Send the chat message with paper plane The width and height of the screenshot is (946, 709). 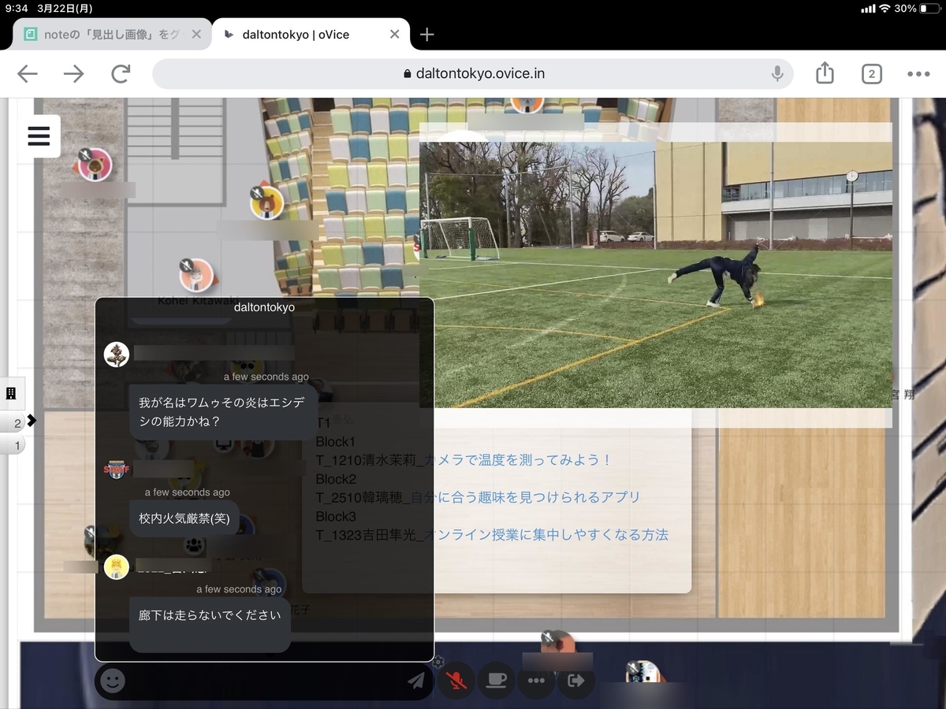pos(416,681)
